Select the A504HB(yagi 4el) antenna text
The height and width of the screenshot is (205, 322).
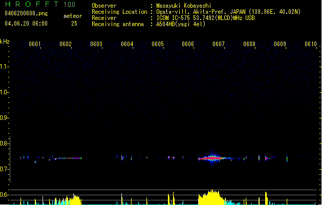181,24
